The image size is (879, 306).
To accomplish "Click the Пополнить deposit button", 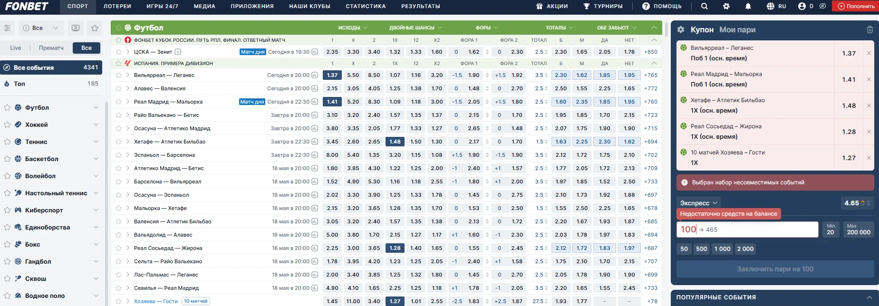I will (856, 6).
